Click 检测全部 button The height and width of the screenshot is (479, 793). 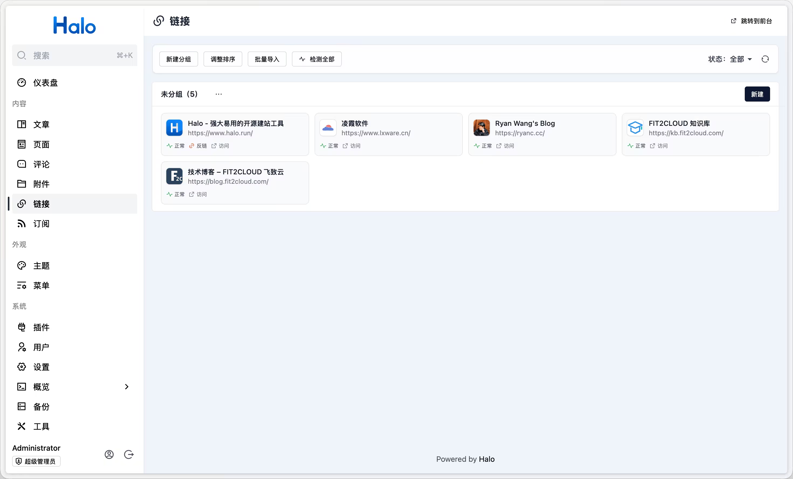click(x=317, y=59)
